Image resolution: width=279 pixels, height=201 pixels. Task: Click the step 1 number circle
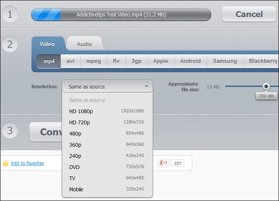[10, 14]
